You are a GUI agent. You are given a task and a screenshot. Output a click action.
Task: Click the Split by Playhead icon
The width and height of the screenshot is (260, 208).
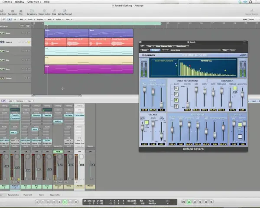[x=65, y=12]
